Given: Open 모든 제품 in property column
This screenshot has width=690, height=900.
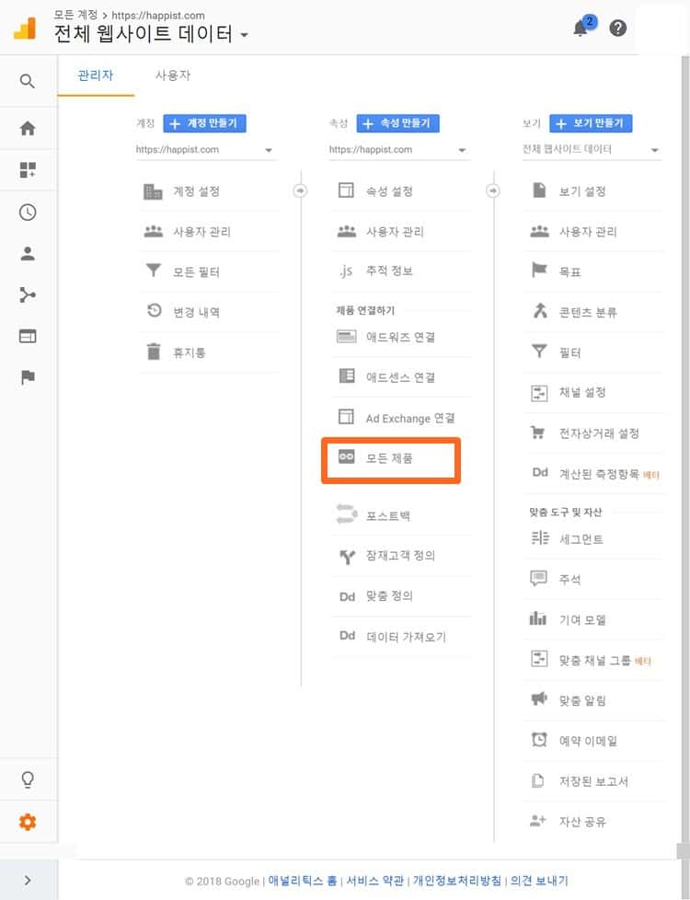Looking at the screenshot, I should (390, 457).
